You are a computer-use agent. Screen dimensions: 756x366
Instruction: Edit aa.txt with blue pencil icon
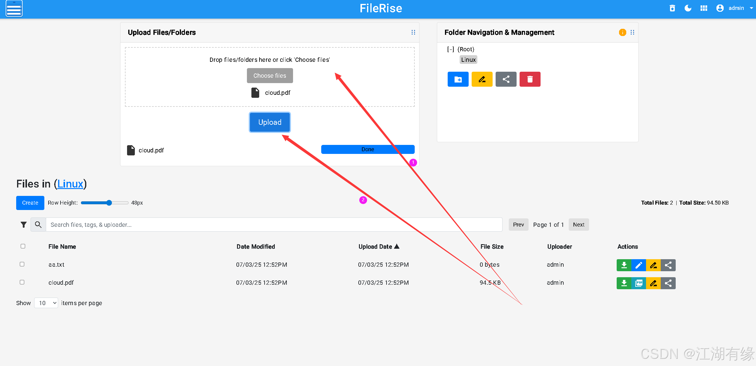tap(639, 265)
